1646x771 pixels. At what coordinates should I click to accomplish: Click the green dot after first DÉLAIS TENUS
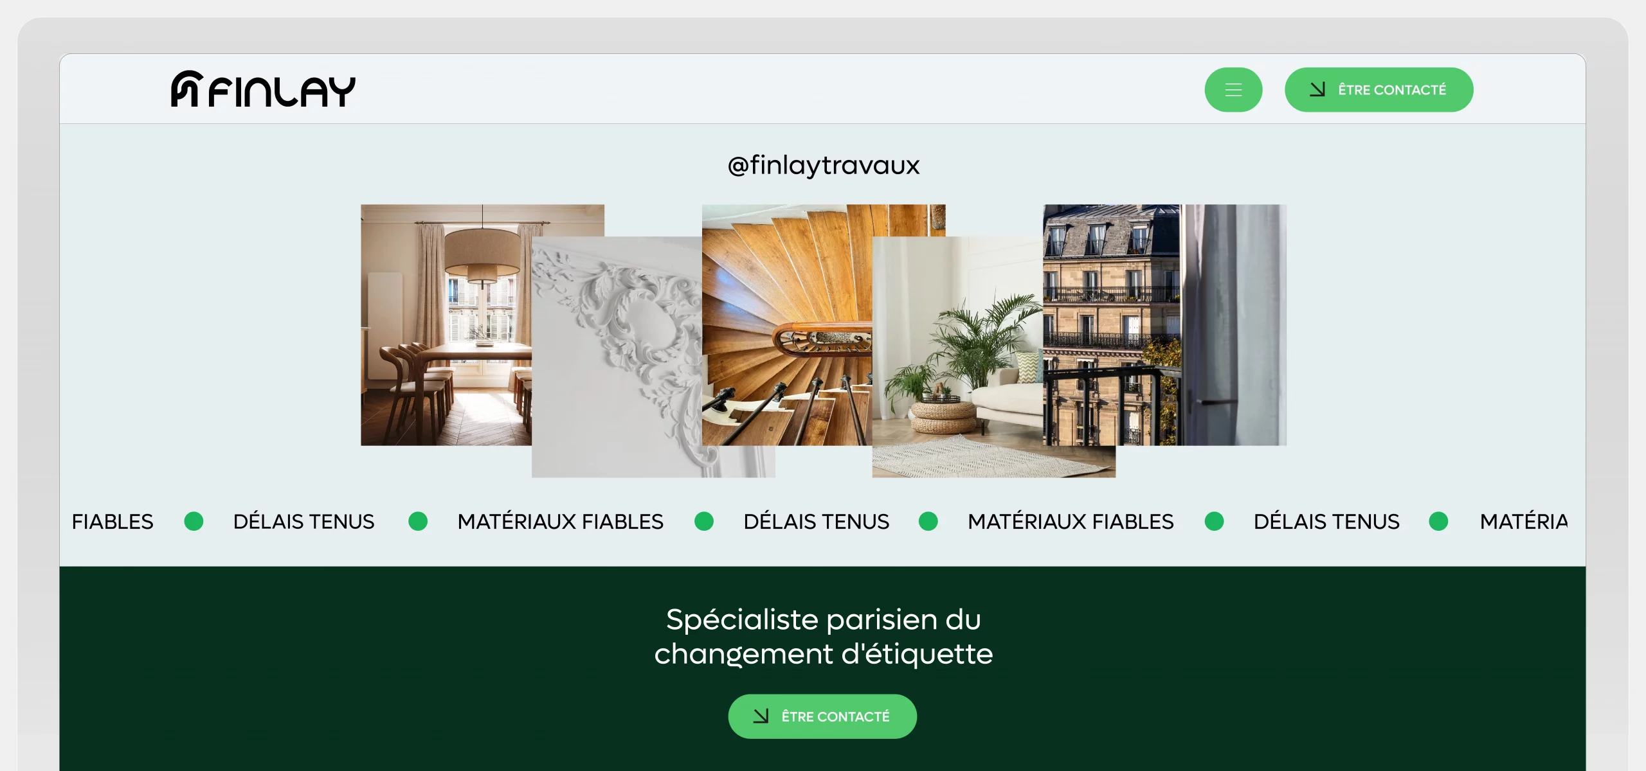418,521
